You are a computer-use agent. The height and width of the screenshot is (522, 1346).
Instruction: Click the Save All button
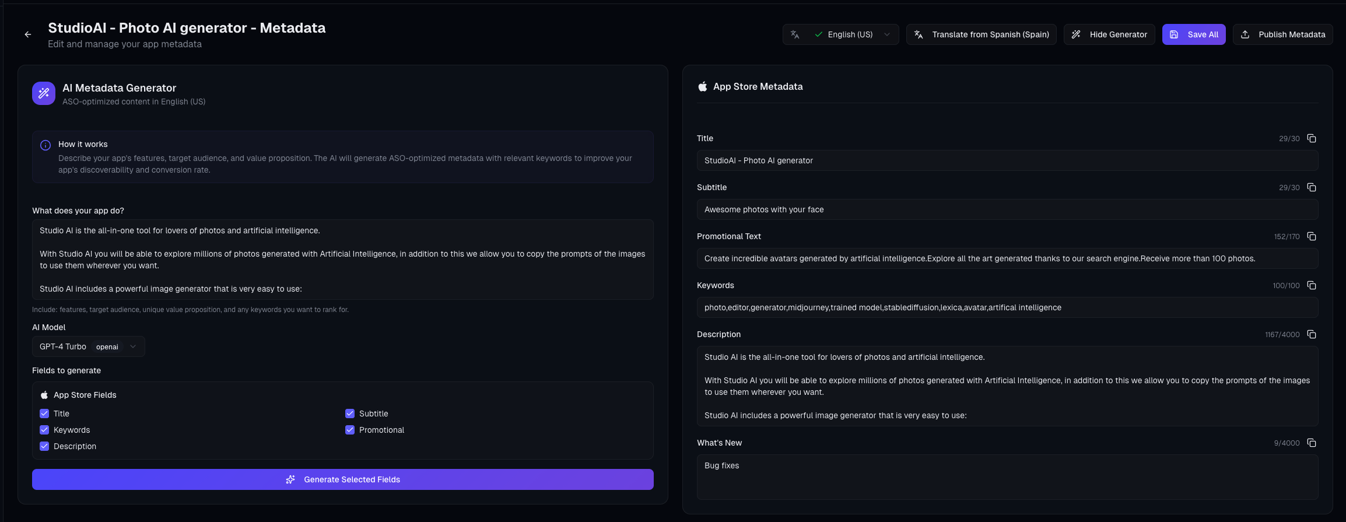point(1194,34)
